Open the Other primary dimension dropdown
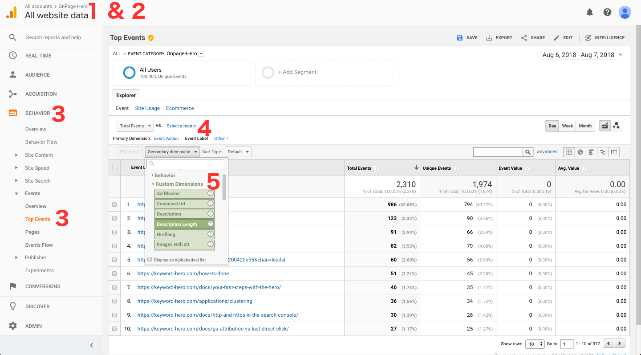641x355 pixels. [x=221, y=139]
